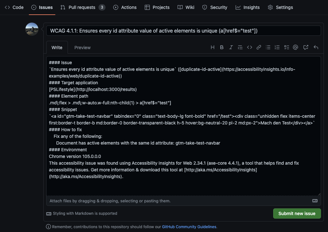Add a link using the chain icon

click(x=259, y=47)
